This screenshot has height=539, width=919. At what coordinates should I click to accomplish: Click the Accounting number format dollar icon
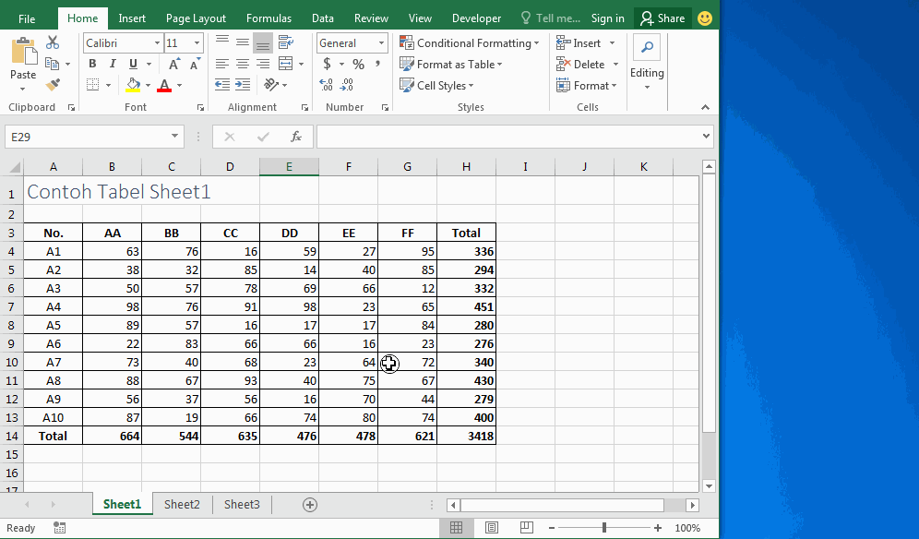[328, 64]
